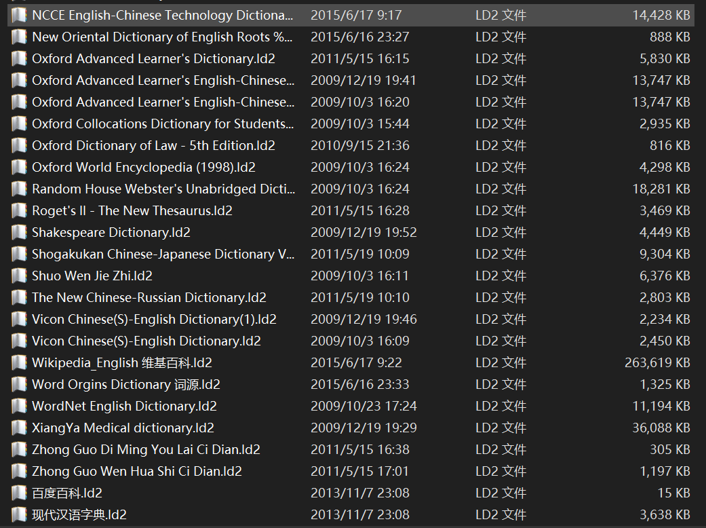Select the 现代汉语字典.ld2 file icon
Viewport: 706px width, 528px height.
coord(19,515)
